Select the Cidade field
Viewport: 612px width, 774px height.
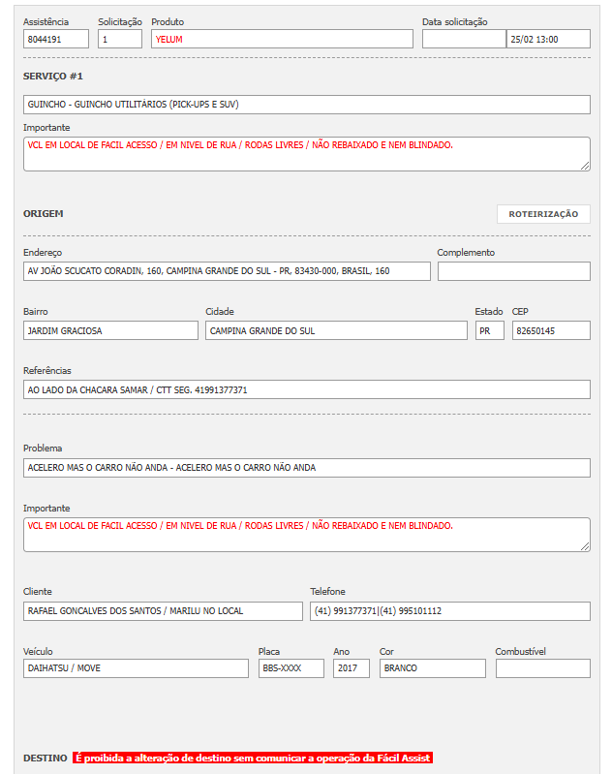(336, 330)
